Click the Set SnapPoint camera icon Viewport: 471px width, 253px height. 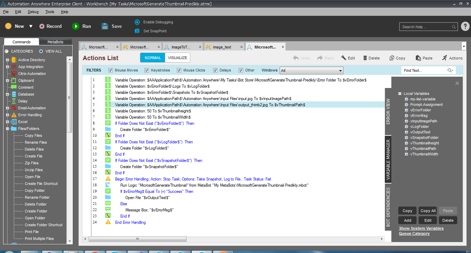[137, 31]
